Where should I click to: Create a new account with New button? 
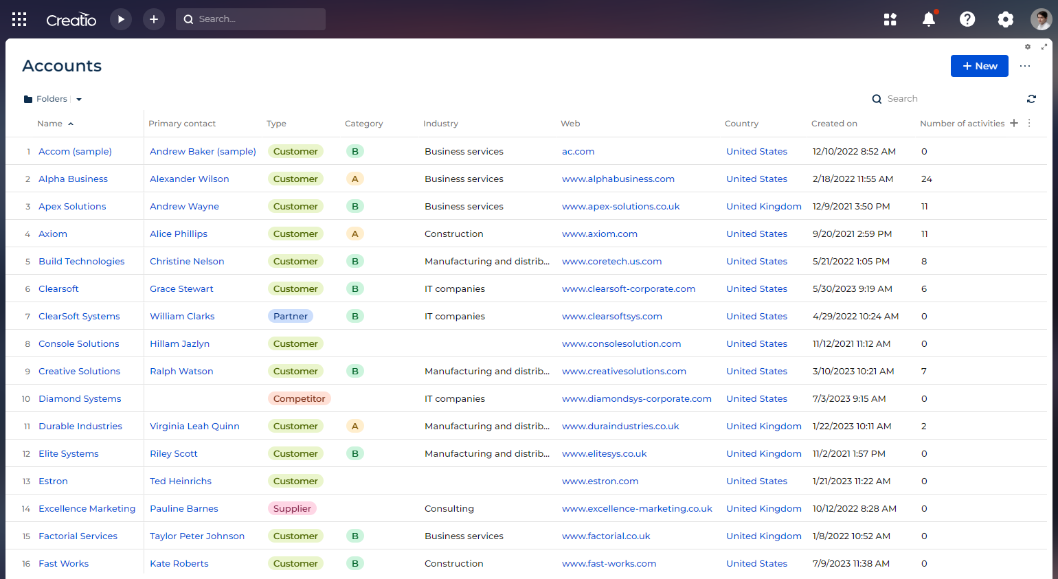coord(980,66)
